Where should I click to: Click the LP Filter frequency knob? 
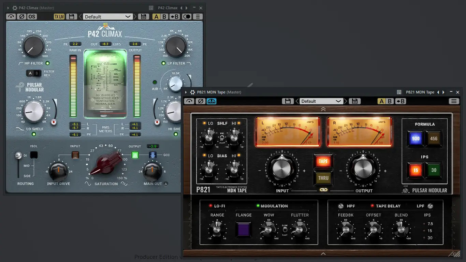(x=176, y=47)
